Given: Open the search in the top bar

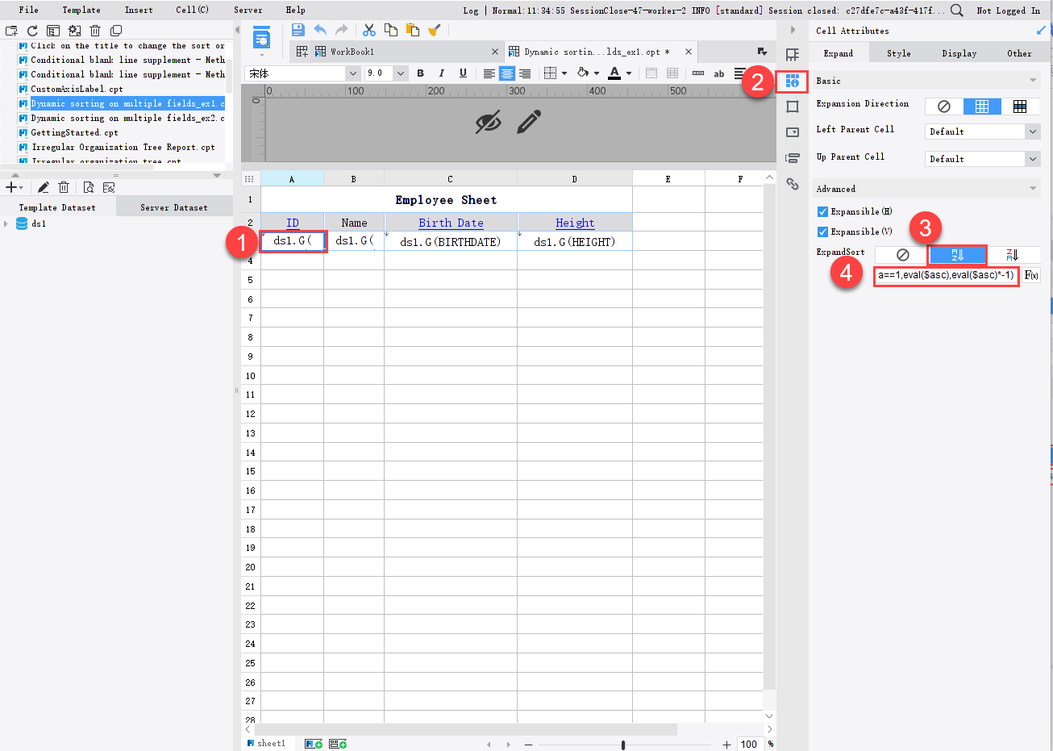Looking at the screenshot, I should [x=957, y=10].
